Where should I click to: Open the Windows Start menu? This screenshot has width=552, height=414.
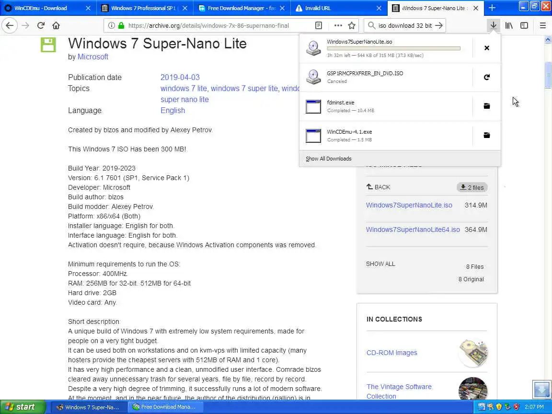pyautogui.click(x=23, y=407)
